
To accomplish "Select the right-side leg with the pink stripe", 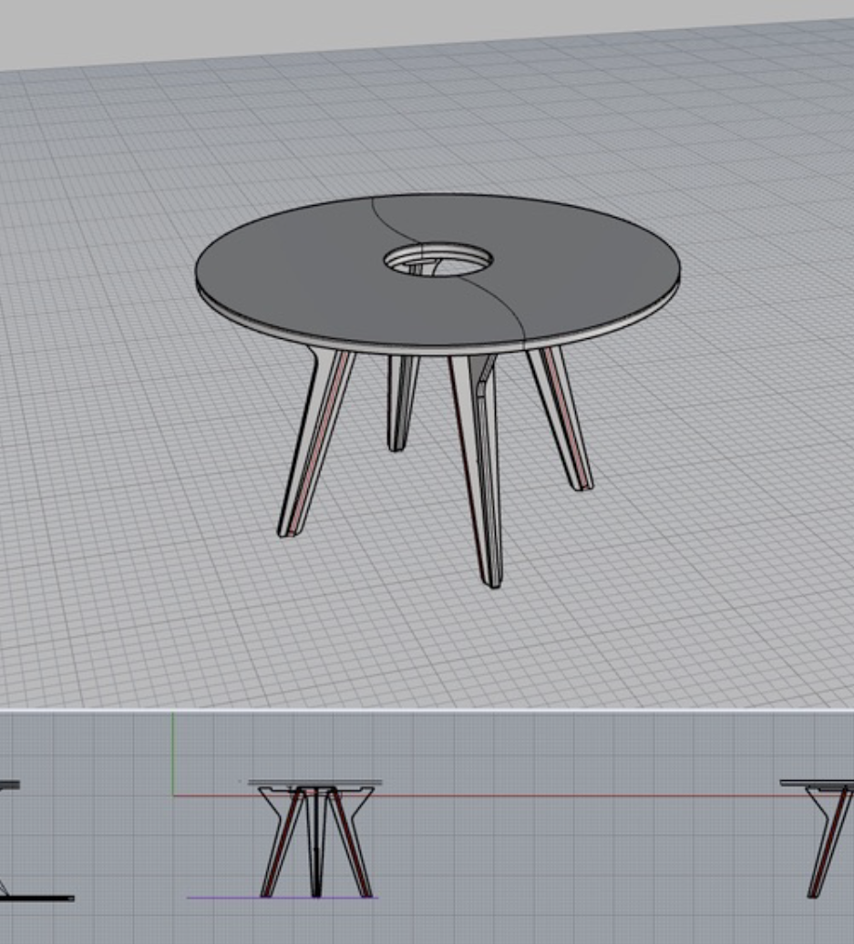I will (x=561, y=418).
